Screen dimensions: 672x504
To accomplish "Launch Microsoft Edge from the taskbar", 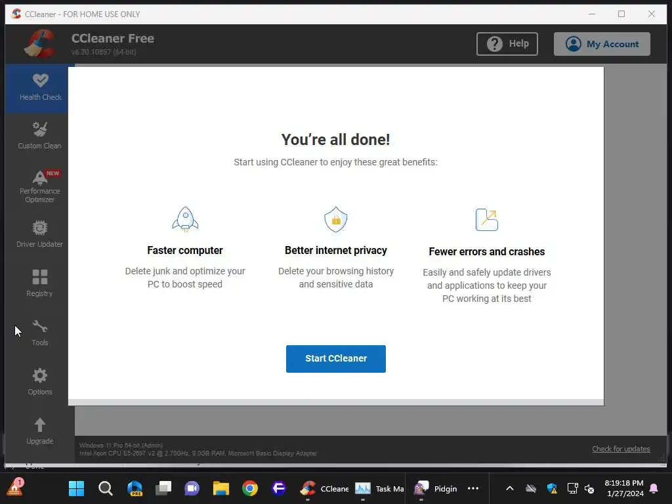I will [x=135, y=488].
